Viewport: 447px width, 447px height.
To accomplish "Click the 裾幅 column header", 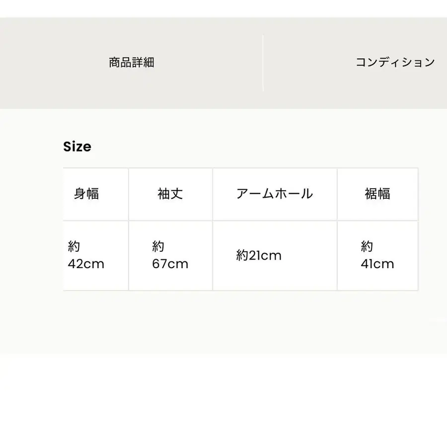I will [377, 194].
